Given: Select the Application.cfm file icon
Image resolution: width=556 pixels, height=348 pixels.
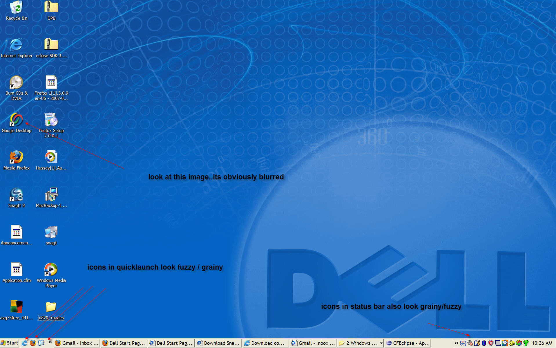Looking at the screenshot, I should (17, 273).
